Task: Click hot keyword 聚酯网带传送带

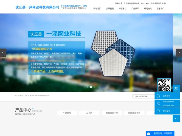Action: pyautogui.click(x=44, y=95)
